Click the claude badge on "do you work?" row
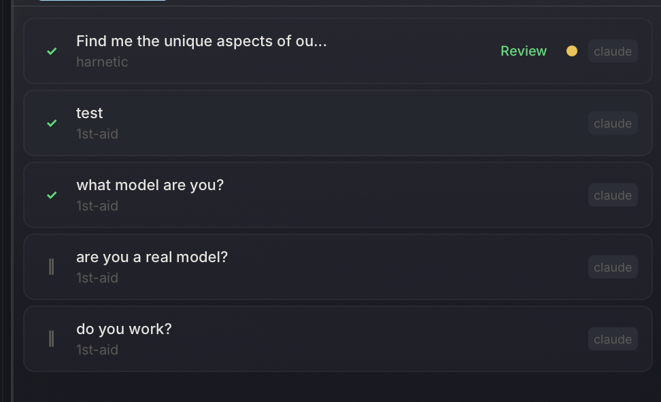The height and width of the screenshot is (402, 661). pos(612,339)
